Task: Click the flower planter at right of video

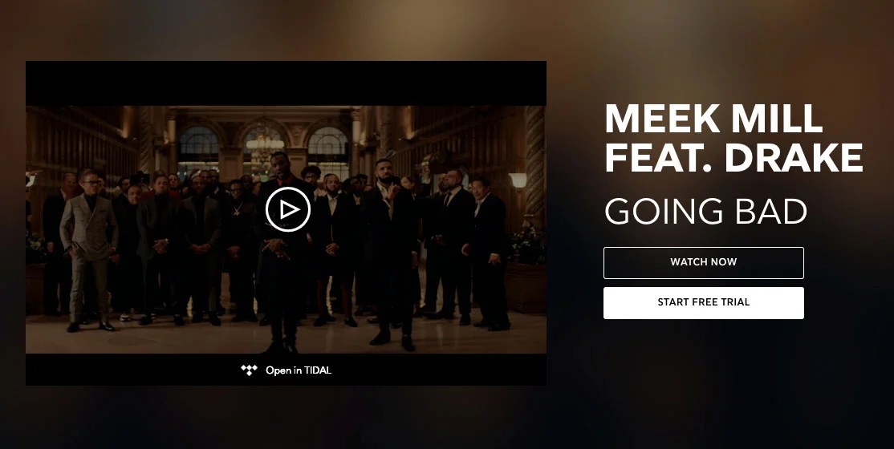Action: [x=526, y=268]
